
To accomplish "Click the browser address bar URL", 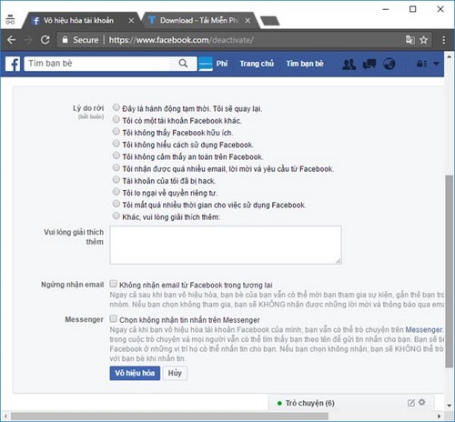I will pyautogui.click(x=181, y=40).
